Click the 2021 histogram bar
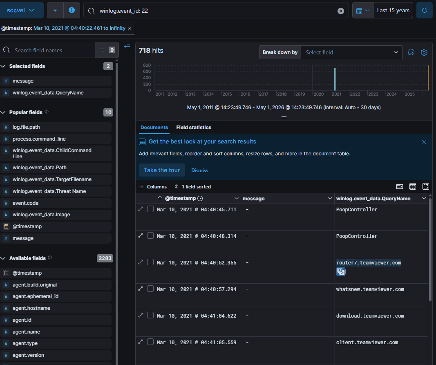 [335, 79]
